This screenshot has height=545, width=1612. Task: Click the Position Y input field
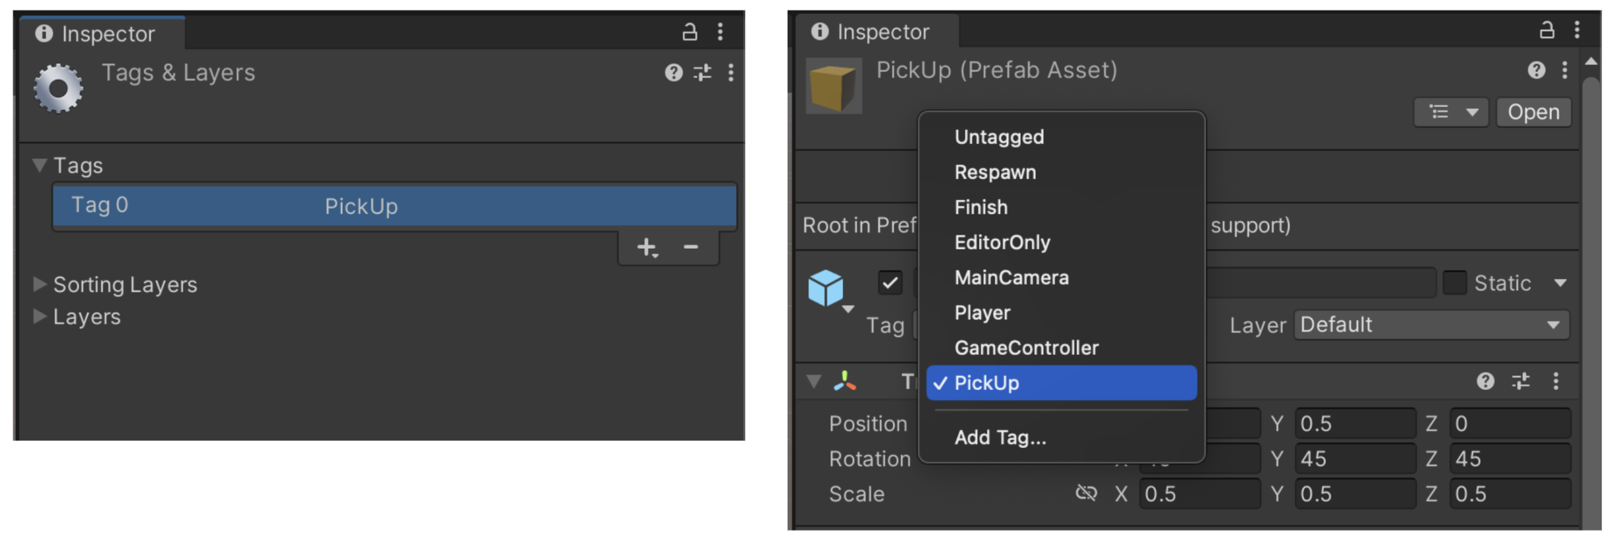(x=1354, y=424)
